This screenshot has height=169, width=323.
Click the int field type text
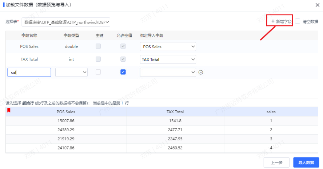[x=72, y=59]
